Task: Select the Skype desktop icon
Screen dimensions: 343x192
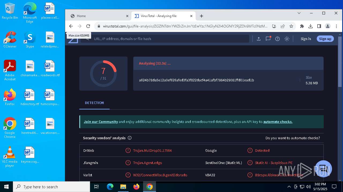Action: point(30,39)
